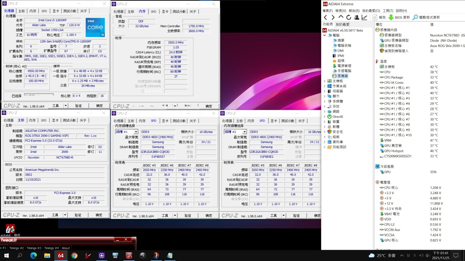Click the AIDA64 user silhouette toolbar icon
Image resolution: width=465 pixels, height=261 pixels.
click(357, 17)
